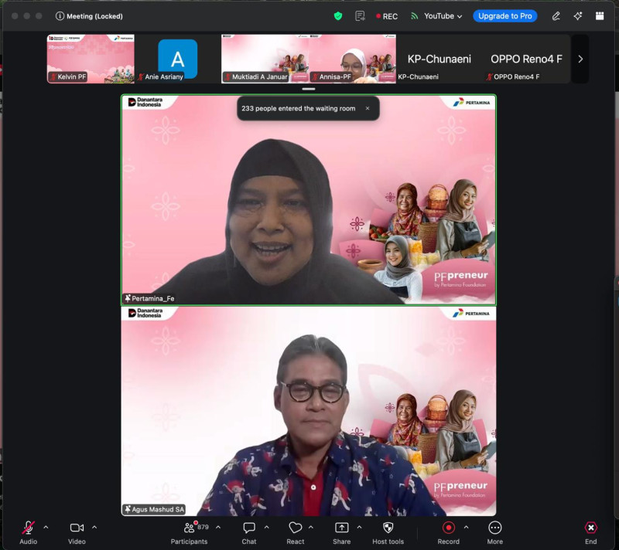The width and height of the screenshot is (619, 550).
Task: Change the view layout using grid icon
Action: pos(599,15)
